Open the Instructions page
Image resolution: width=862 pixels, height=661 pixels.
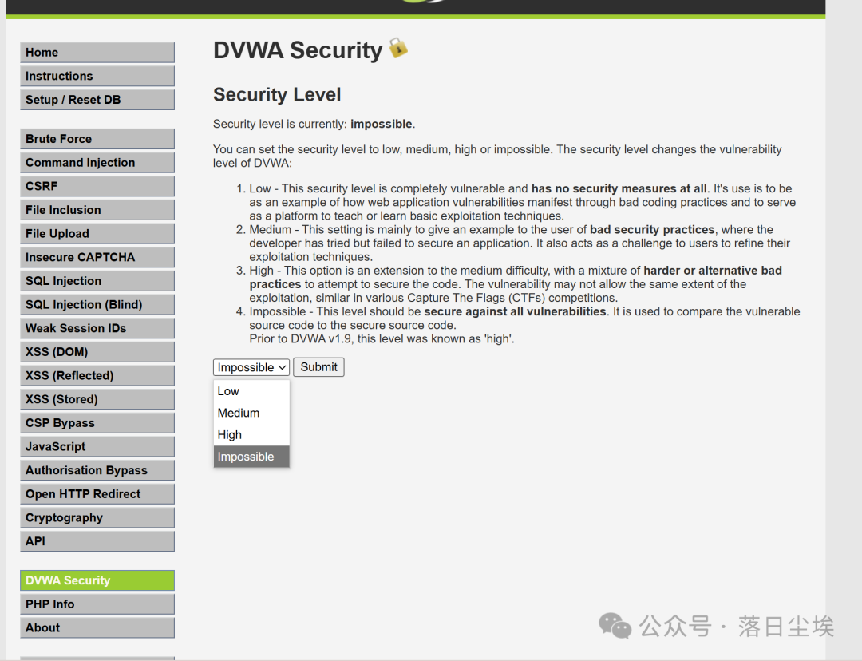tap(97, 76)
